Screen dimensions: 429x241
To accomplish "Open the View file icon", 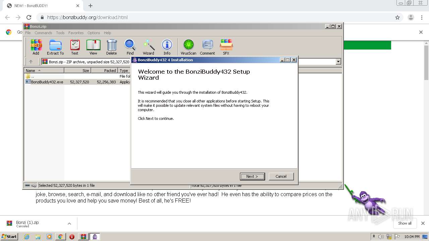I will click(x=93, y=47).
